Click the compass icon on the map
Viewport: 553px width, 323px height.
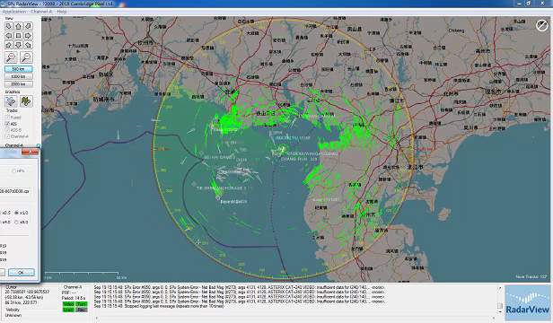[x=541, y=26]
